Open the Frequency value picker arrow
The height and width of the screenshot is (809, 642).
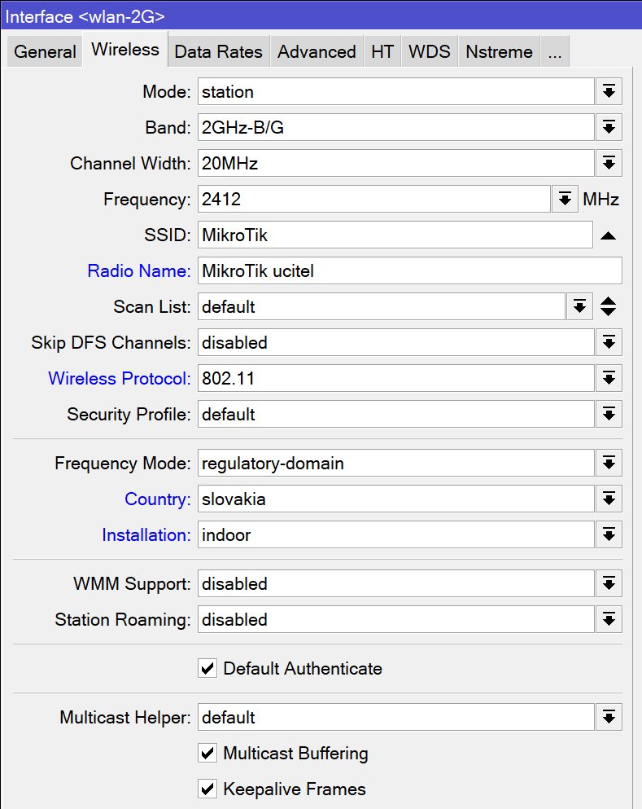pyautogui.click(x=565, y=199)
